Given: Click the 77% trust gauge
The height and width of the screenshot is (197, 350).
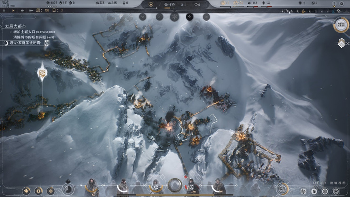Looking at the screenshot, I should coord(341,25).
